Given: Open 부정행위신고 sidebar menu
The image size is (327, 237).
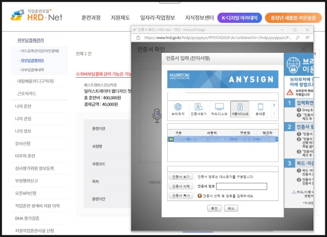Looking at the screenshot, I should pyautogui.click(x=26, y=181).
